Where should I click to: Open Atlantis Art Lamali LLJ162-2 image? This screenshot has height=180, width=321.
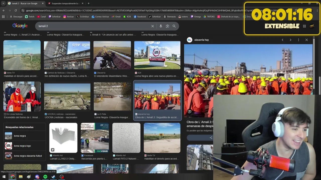pyautogui.click(x=63, y=138)
